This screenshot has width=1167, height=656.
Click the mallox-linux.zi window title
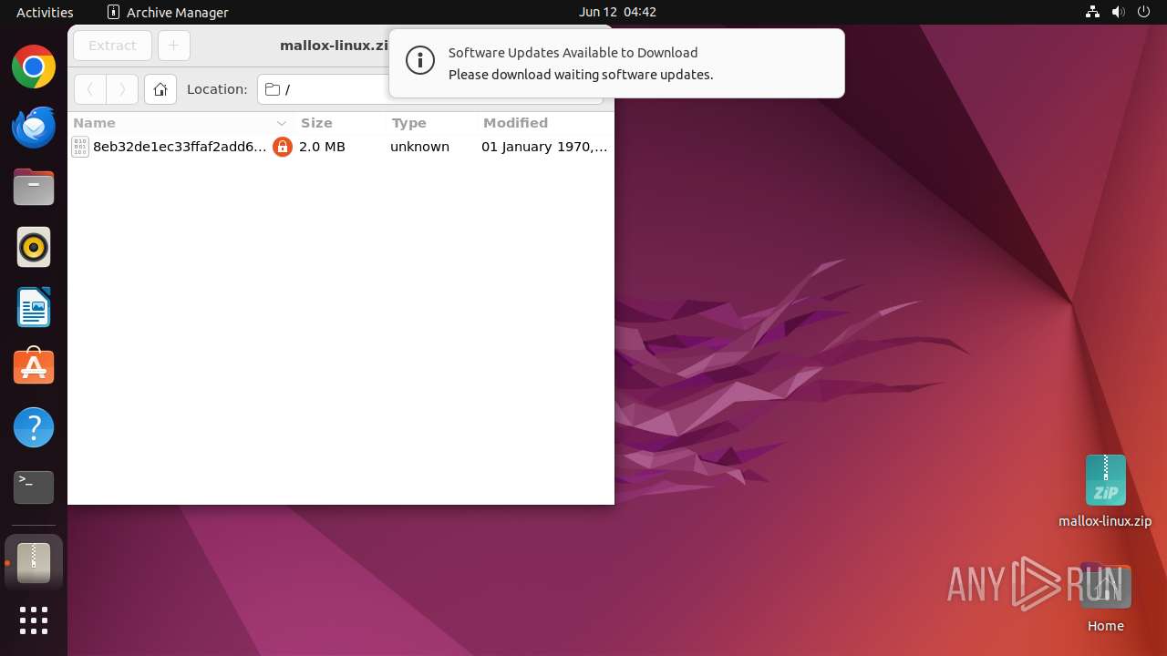335,46
